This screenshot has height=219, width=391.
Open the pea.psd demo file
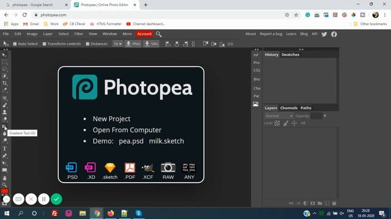pyautogui.click(x=131, y=141)
